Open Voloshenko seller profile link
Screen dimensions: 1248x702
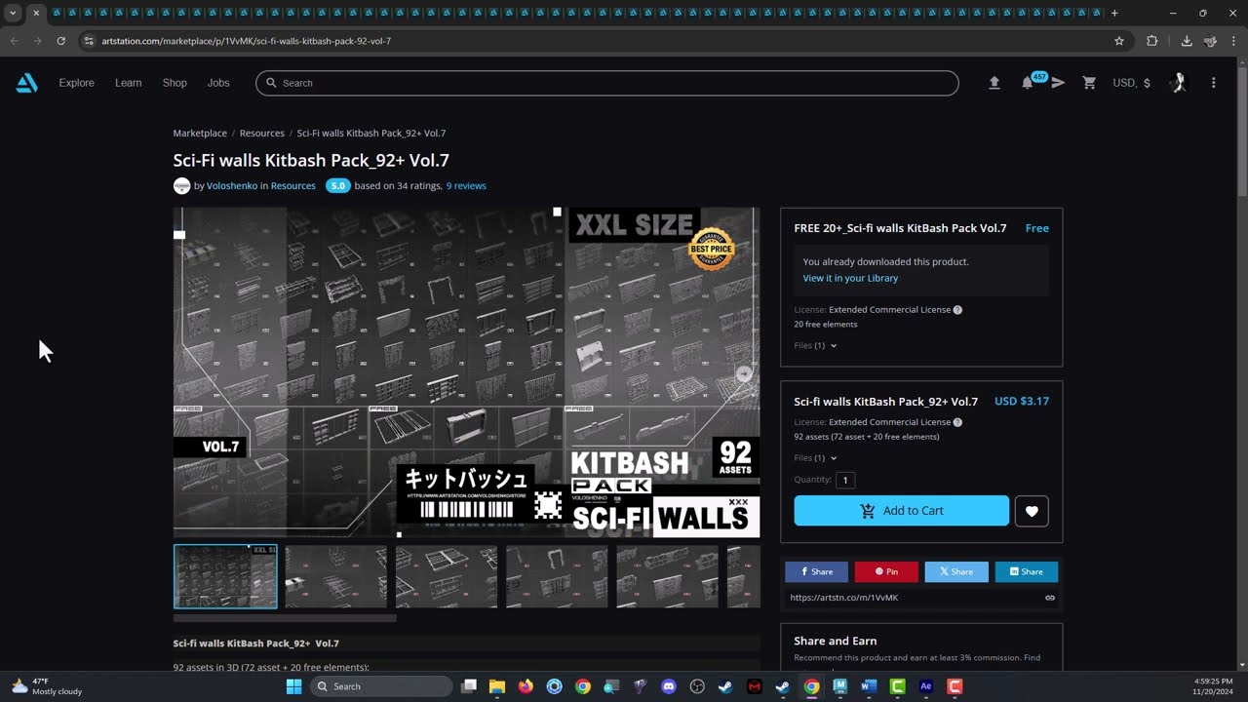(x=232, y=185)
